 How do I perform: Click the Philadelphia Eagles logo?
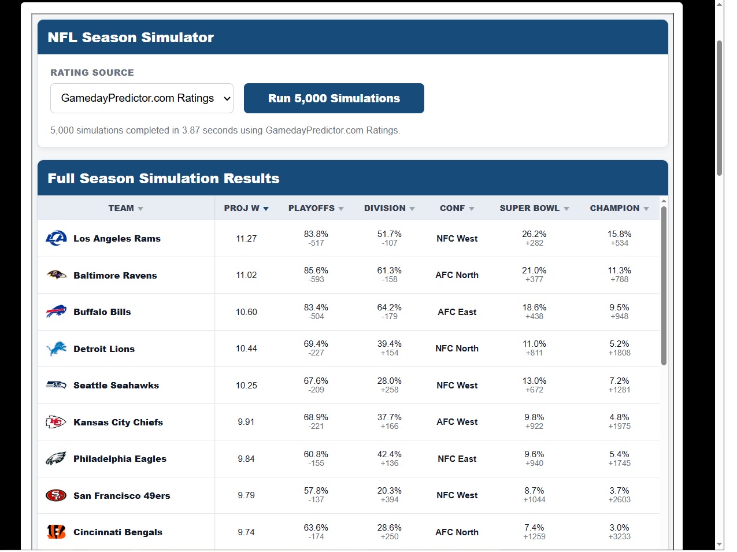pos(56,458)
